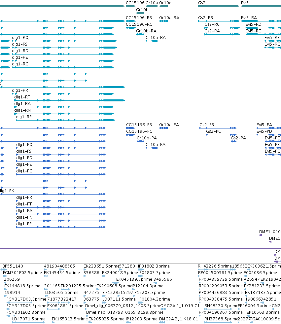Click the Gs2 gene label

[202, 3]
